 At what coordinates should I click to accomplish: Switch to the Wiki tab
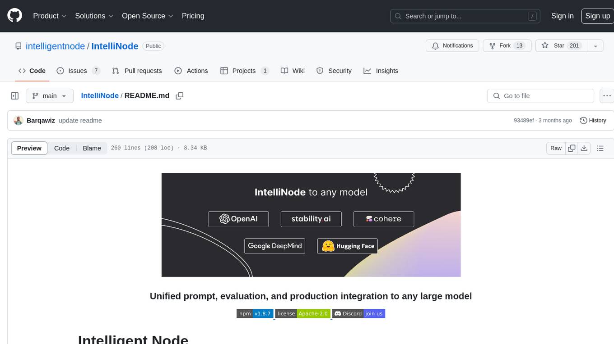point(293,71)
